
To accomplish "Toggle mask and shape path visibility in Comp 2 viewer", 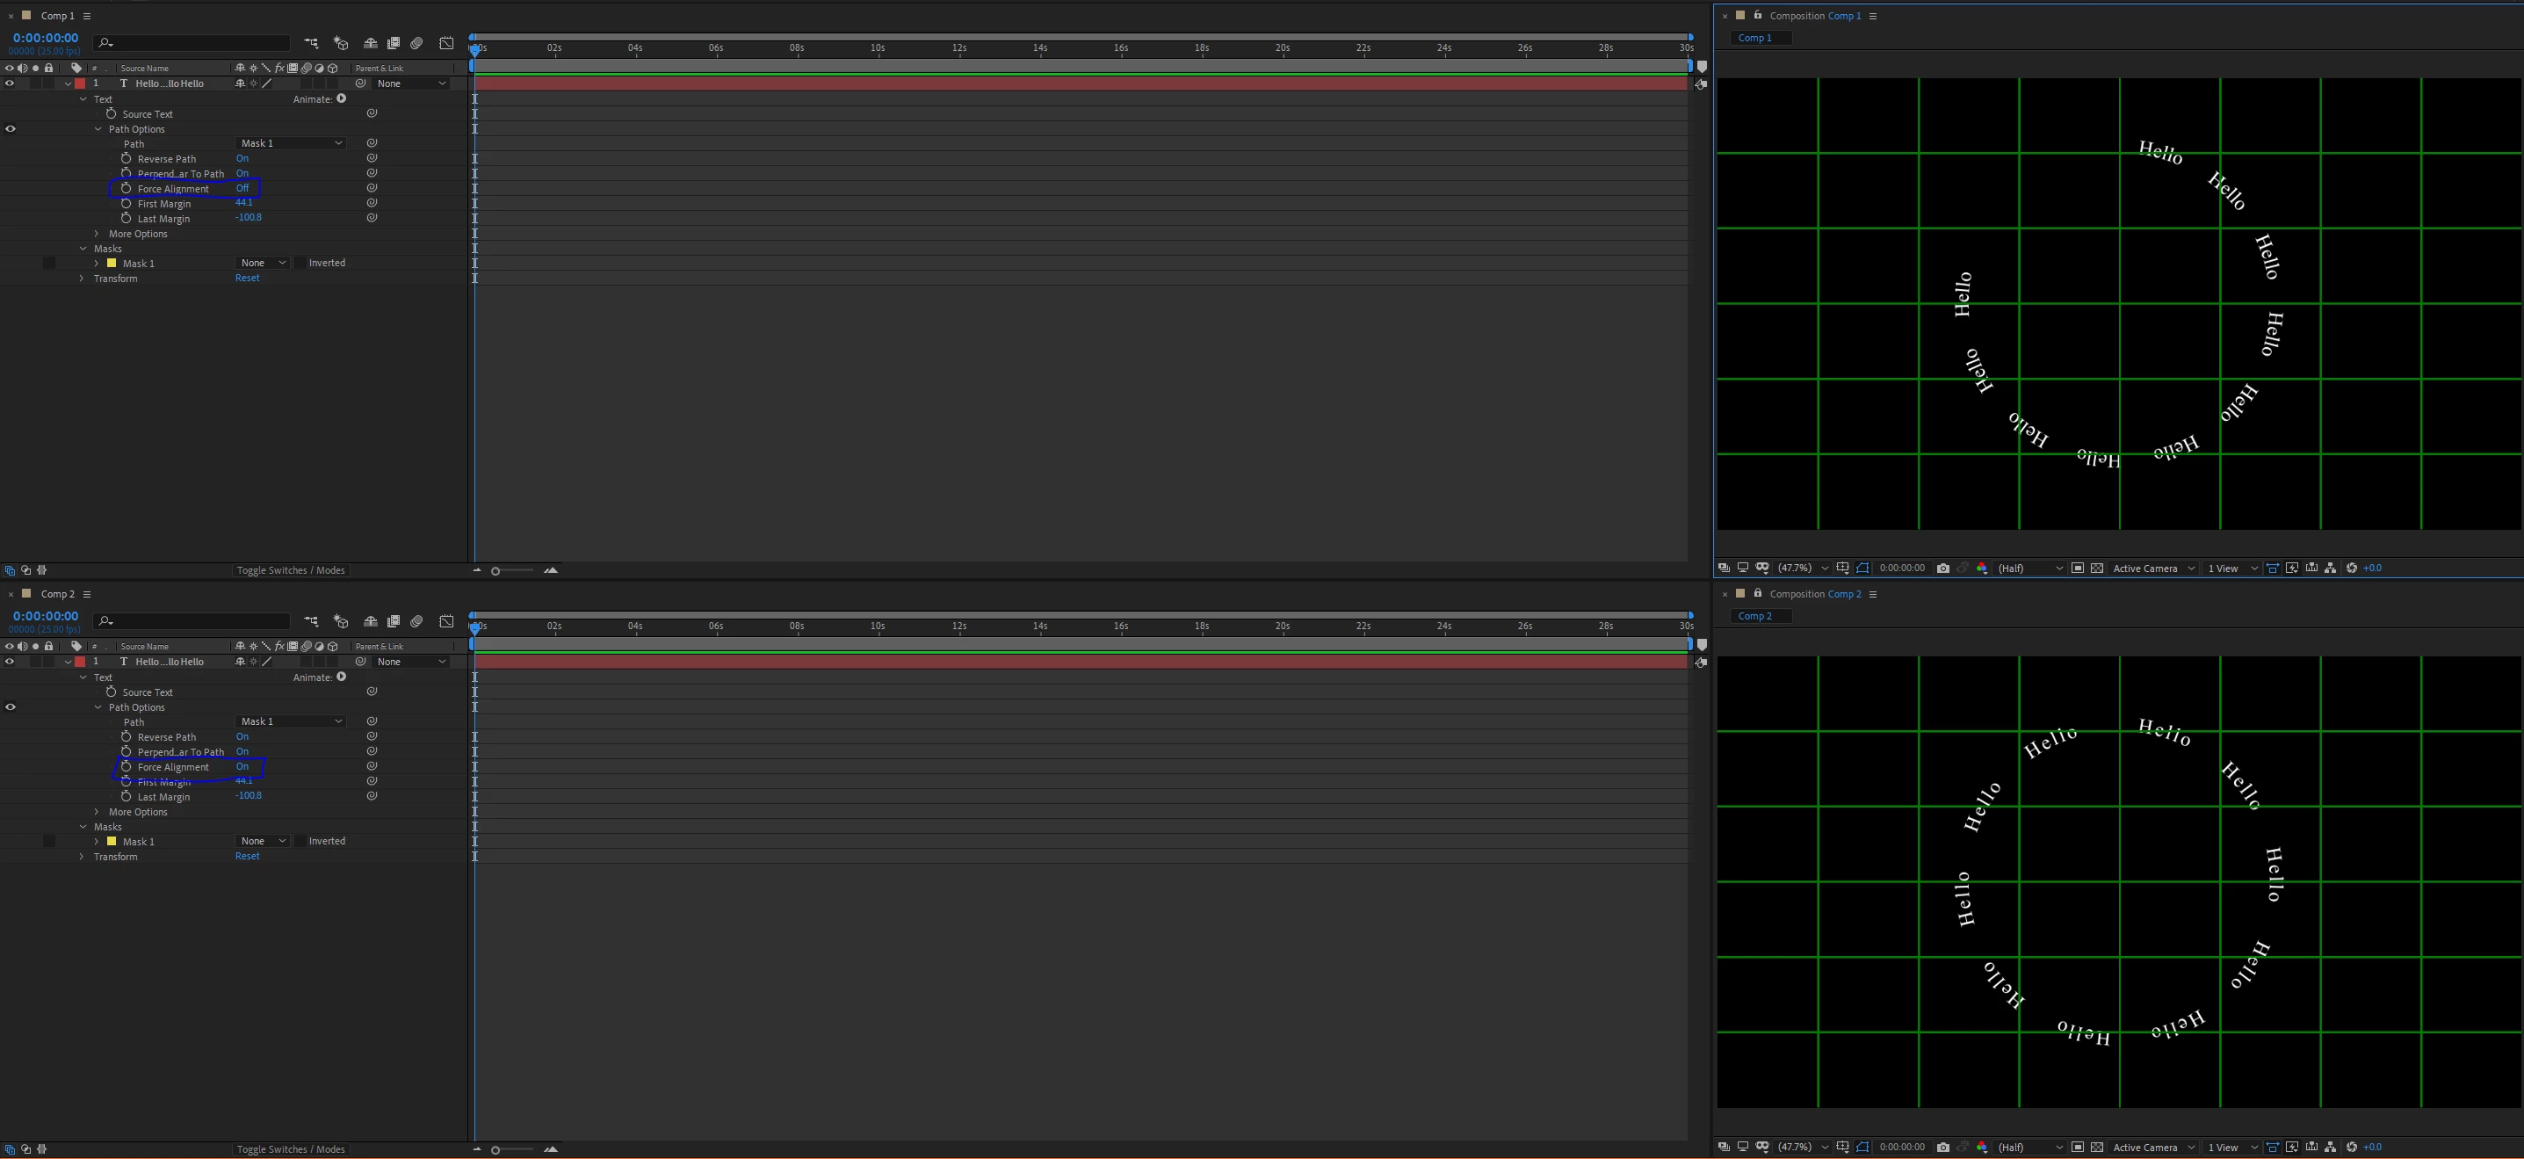I will point(1862,1148).
